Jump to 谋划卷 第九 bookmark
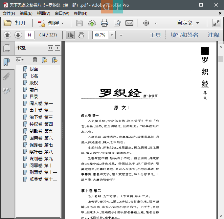Image resolution: width=224 pixels, height=219 pixels. (41, 159)
